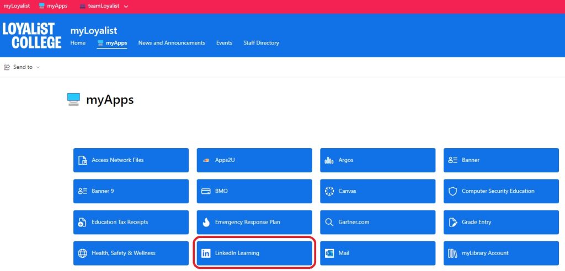The height and width of the screenshot is (271, 565).
Task: Go to the Home navigation tab
Action: 78,43
